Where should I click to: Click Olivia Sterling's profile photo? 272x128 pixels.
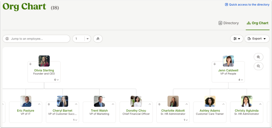click(44, 61)
